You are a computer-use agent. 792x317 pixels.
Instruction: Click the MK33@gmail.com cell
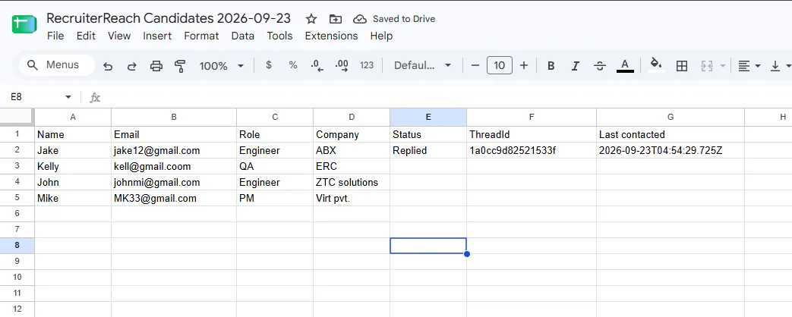point(174,199)
